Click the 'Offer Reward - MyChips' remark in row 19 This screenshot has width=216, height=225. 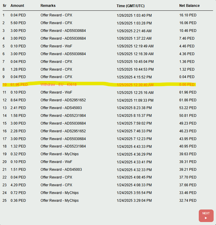coord(59,154)
